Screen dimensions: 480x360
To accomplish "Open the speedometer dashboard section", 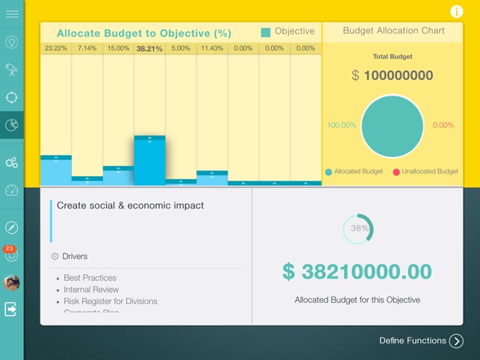I will click(x=12, y=190).
